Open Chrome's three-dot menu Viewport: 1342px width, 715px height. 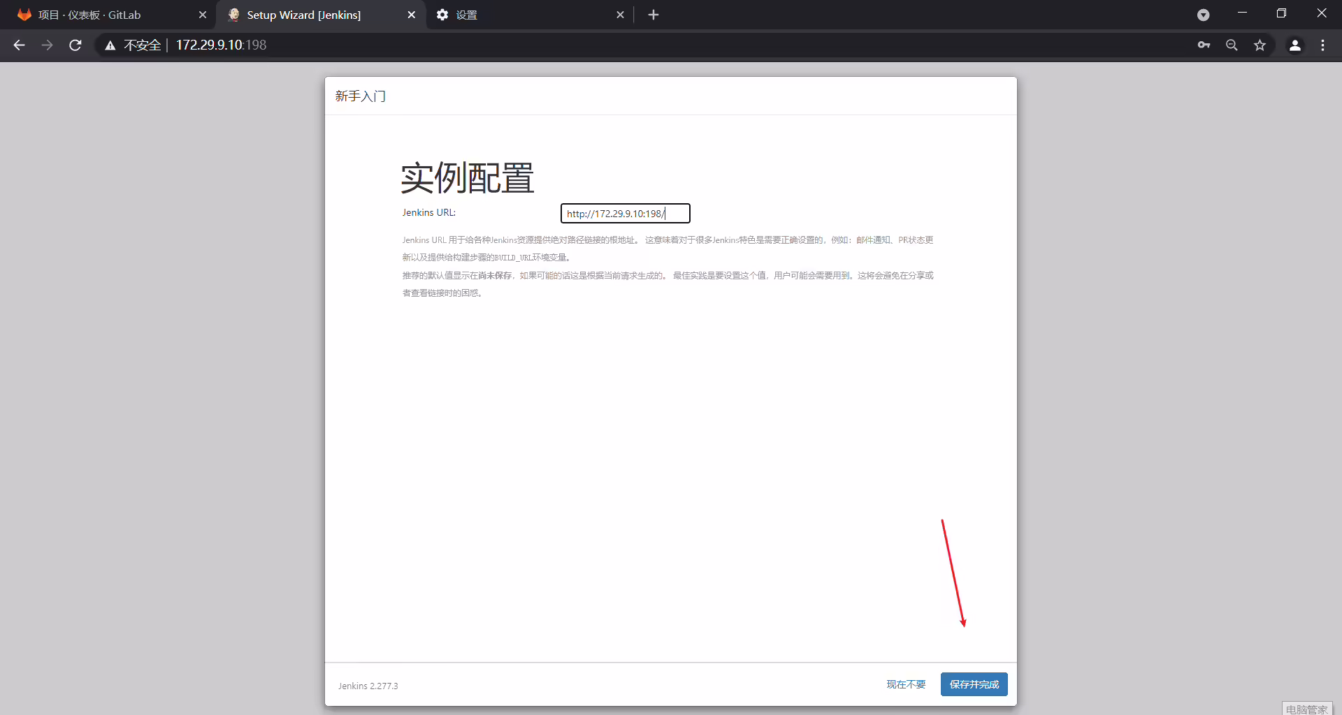click(x=1322, y=45)
